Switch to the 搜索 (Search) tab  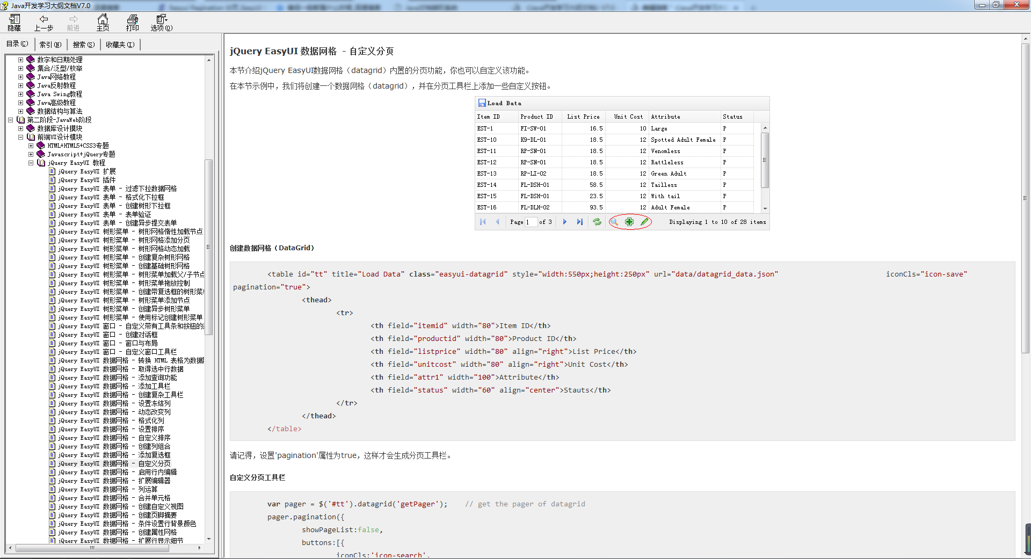coord(84,45)
